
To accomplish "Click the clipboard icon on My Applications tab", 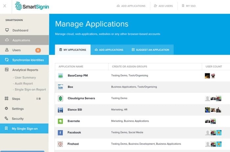I will coord(60,50).
